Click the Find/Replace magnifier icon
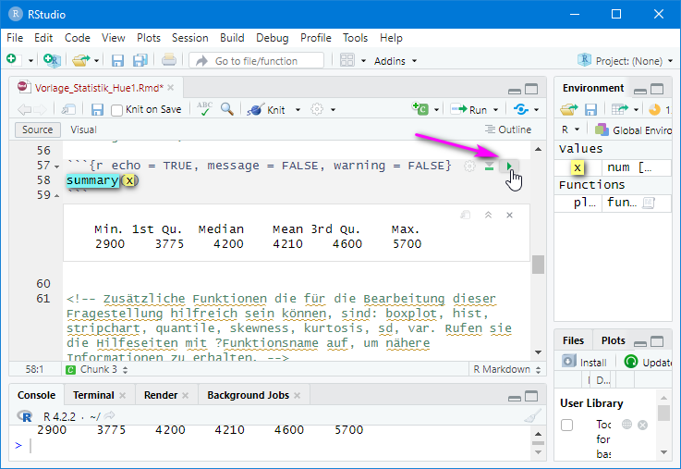Screen dimensions: 681x469 (226, 108)
